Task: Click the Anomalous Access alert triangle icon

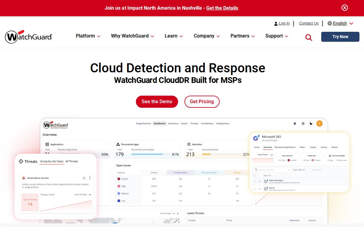Action: [x=24, y=178]
